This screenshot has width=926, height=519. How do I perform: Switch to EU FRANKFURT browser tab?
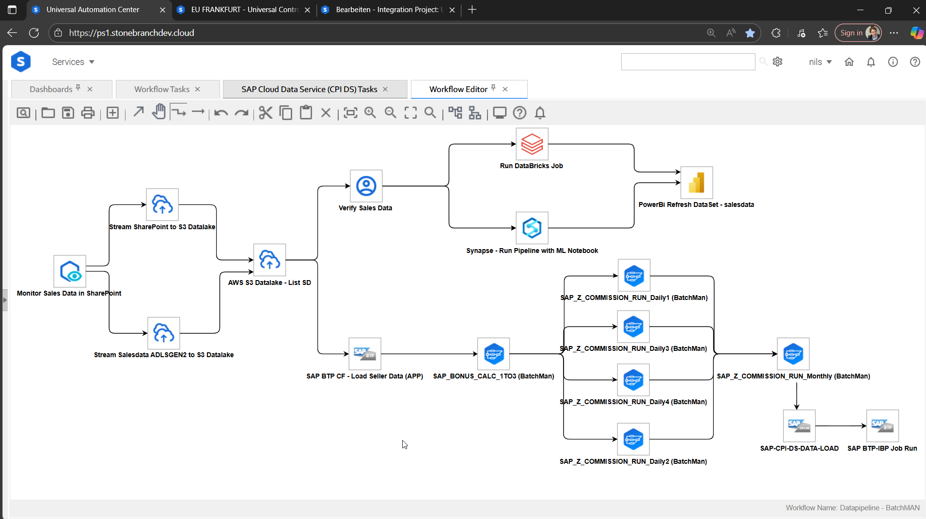pyautogui.click(x=244, y=10)
